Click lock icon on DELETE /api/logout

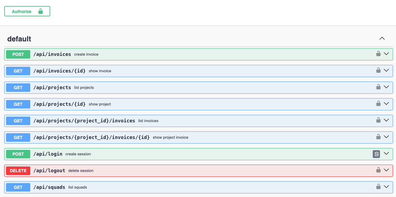point(378,170)
